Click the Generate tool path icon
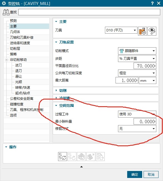The height and width of the screenshot is (181, 163). tap(62, 157)
